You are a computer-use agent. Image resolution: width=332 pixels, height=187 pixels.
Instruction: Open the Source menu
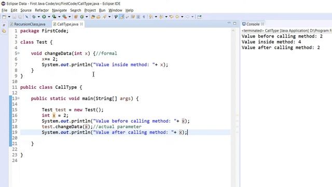(26, 10)
